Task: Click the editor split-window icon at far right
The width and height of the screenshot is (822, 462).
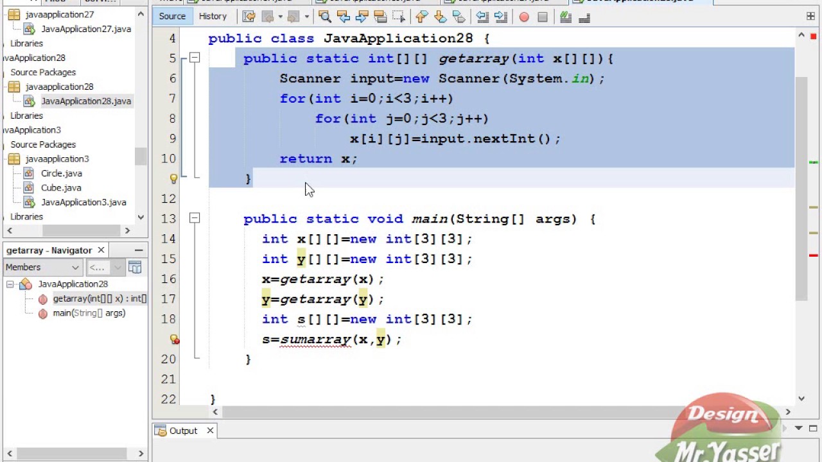Action: click(x=810, y=17)
